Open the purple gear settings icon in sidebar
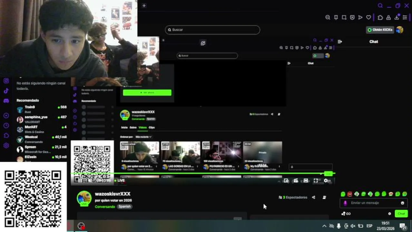Viewport: 412px width, 232px height. (6, 146)
